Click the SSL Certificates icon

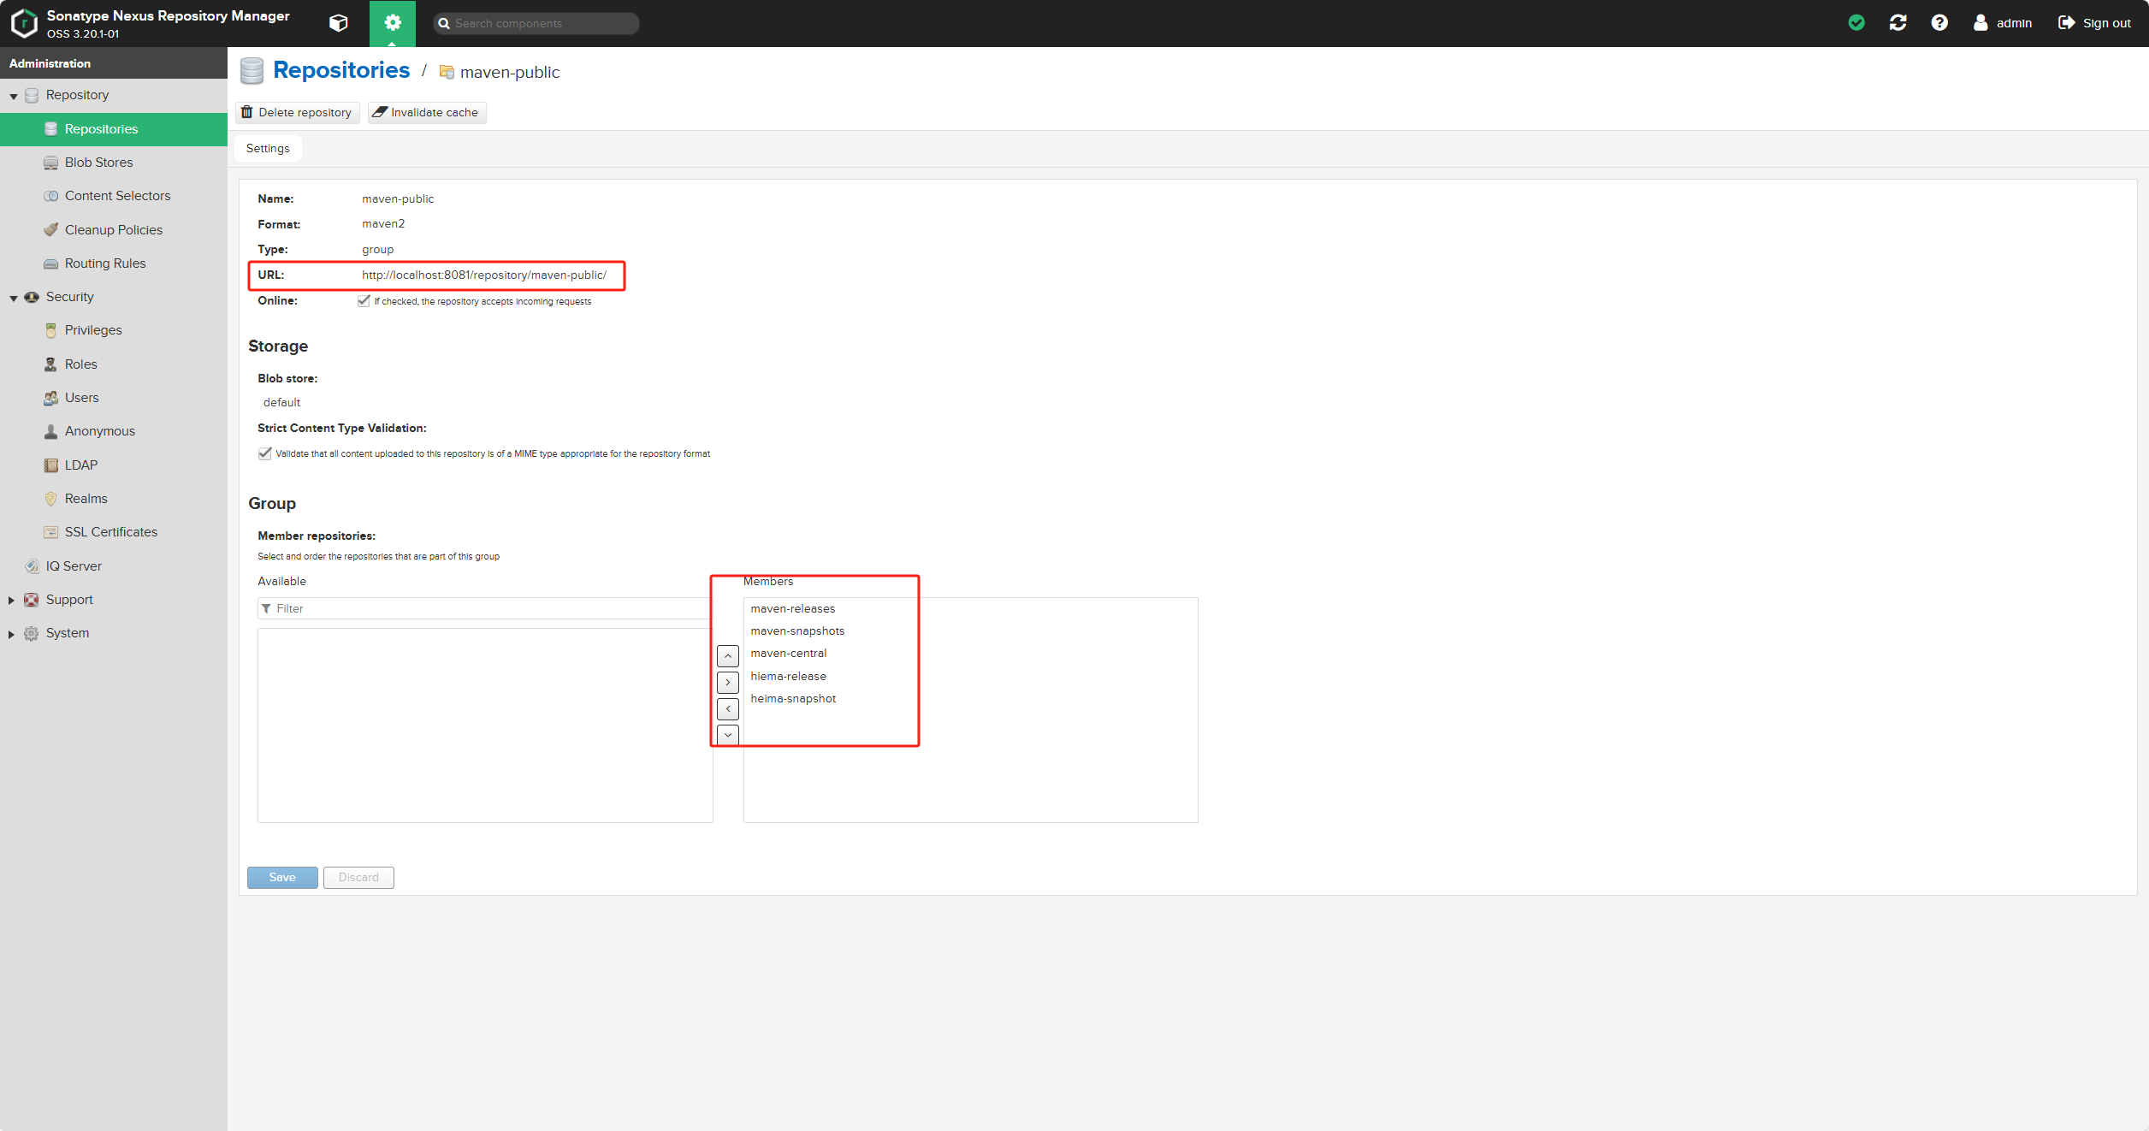tap(51, 532)
